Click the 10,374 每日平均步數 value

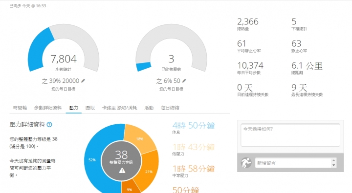250,65
